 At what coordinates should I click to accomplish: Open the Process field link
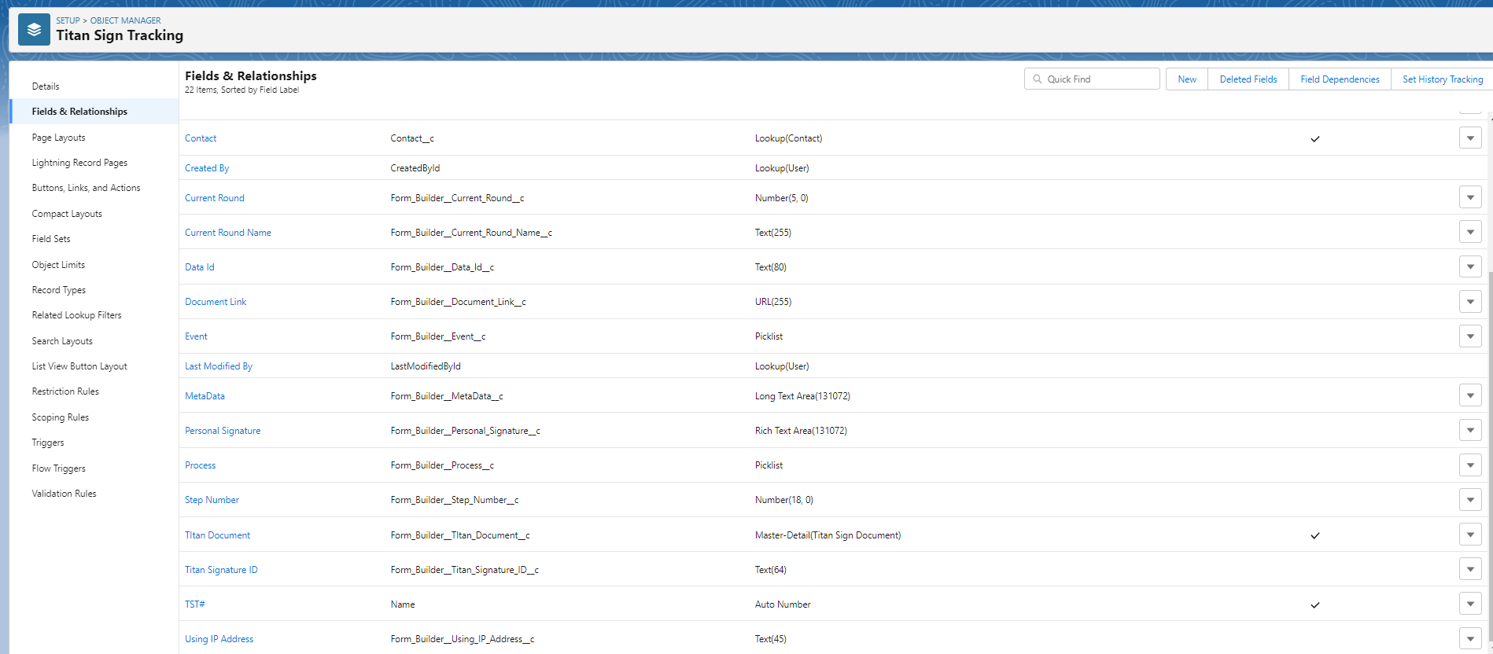(200, 465)
